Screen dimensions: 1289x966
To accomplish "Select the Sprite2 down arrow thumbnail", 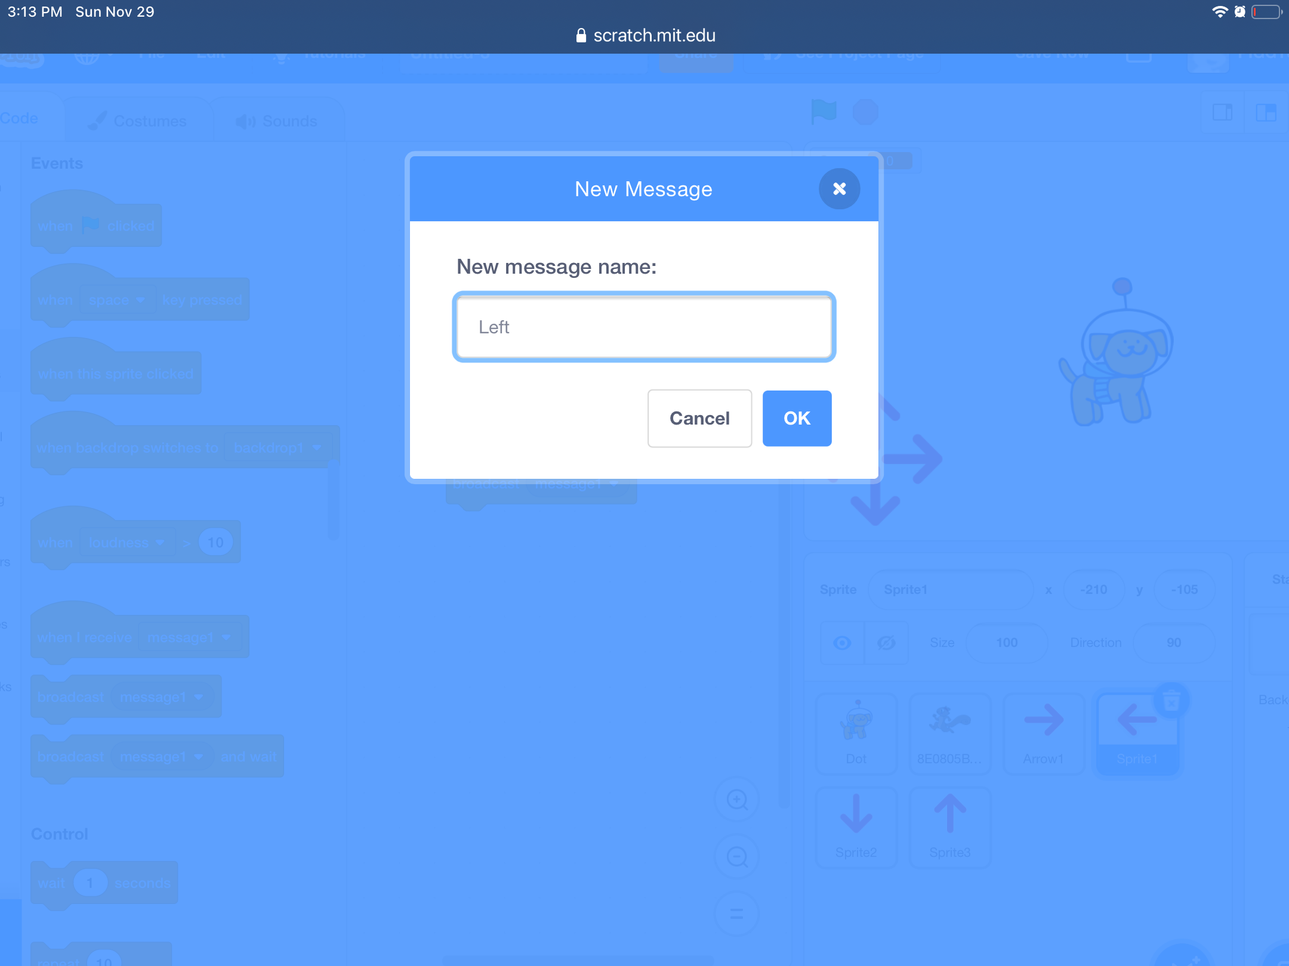I will click(x=856, y=827).
